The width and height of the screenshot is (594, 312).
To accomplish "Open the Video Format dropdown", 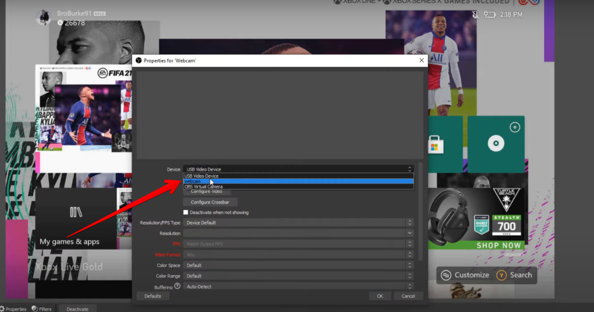I will click(298, 255).
